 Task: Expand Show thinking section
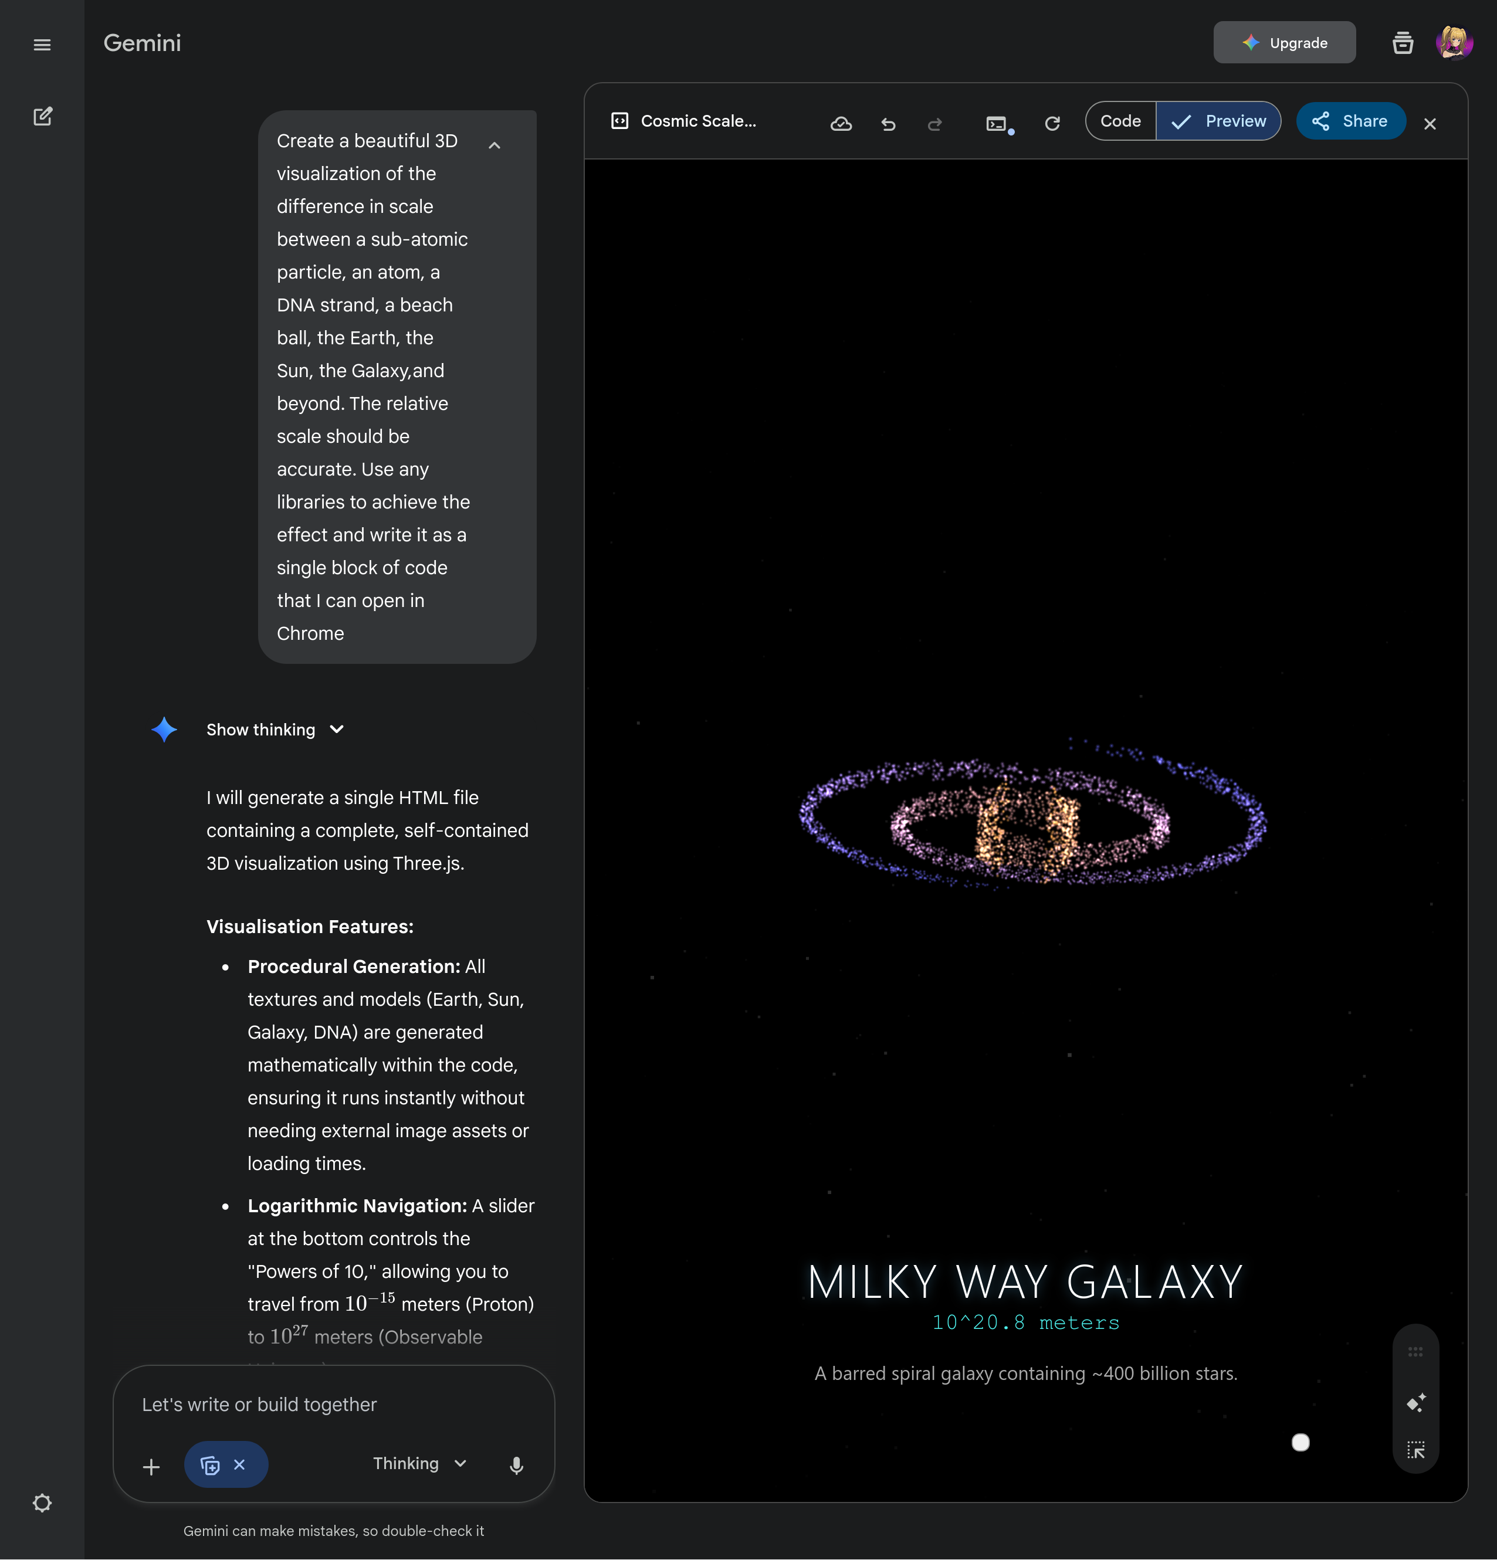click(x=275, y=730)
